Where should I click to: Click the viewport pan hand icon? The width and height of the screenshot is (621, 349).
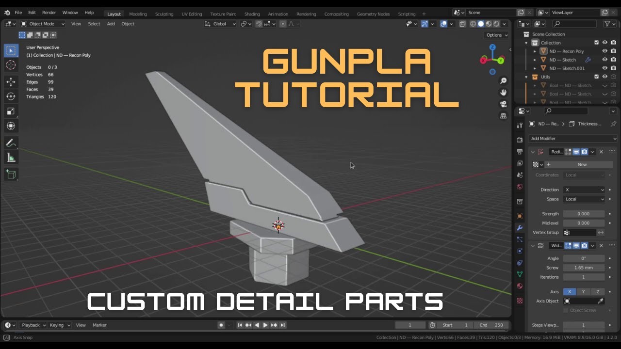(504, 93)
